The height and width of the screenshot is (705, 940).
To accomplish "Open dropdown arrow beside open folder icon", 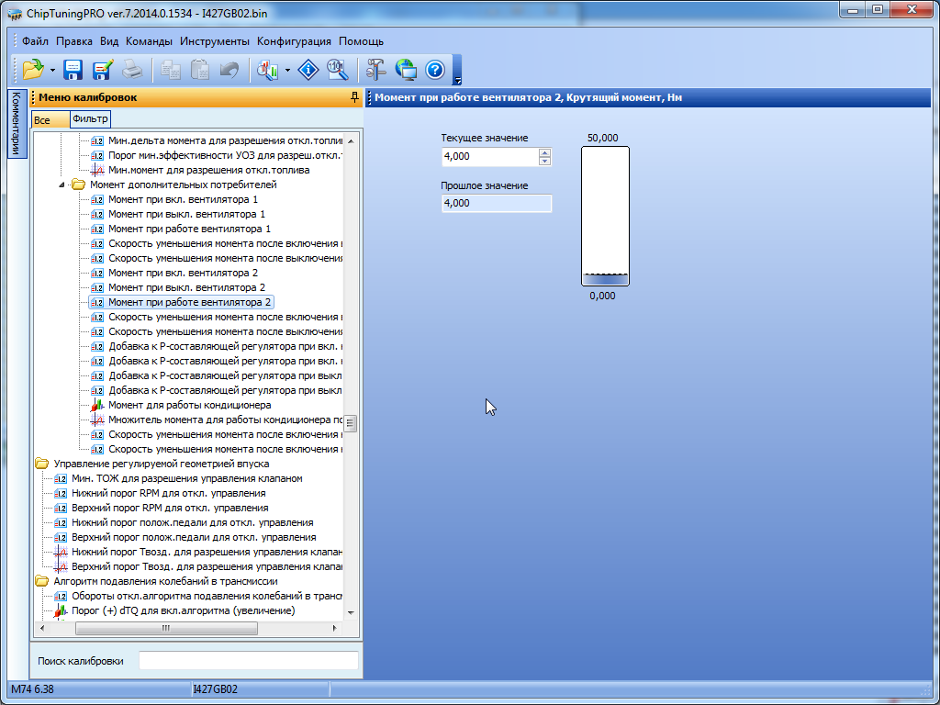I will [52, 70].
